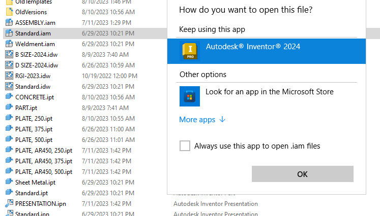Click the PLATE, 500.ipt part icon
Image resolution: width=380 pixels, height=216 pixels.
pyautogui.click(x=9, y=139)
